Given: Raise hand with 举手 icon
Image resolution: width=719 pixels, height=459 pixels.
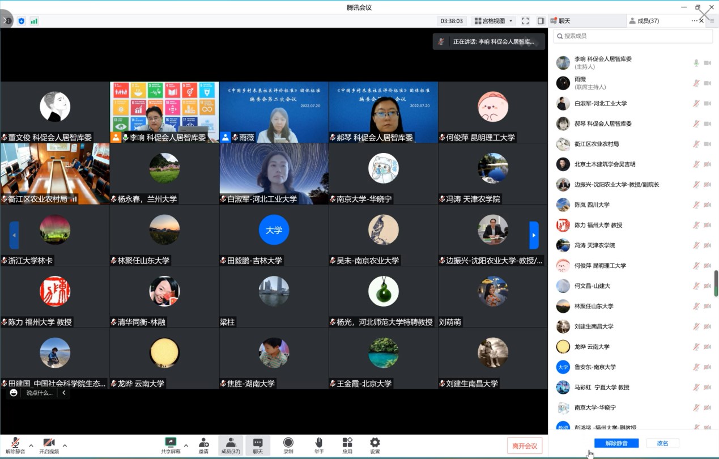Looking at the screenshot, I should click(319, 443).
